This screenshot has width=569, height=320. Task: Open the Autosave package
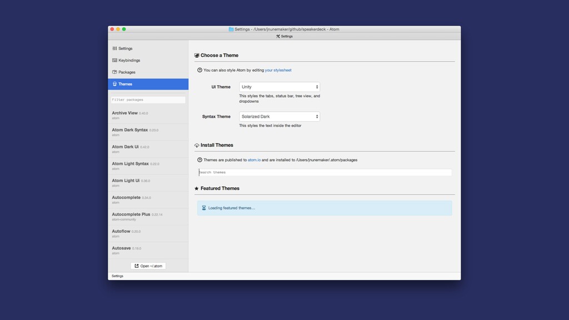coord(148,251)
